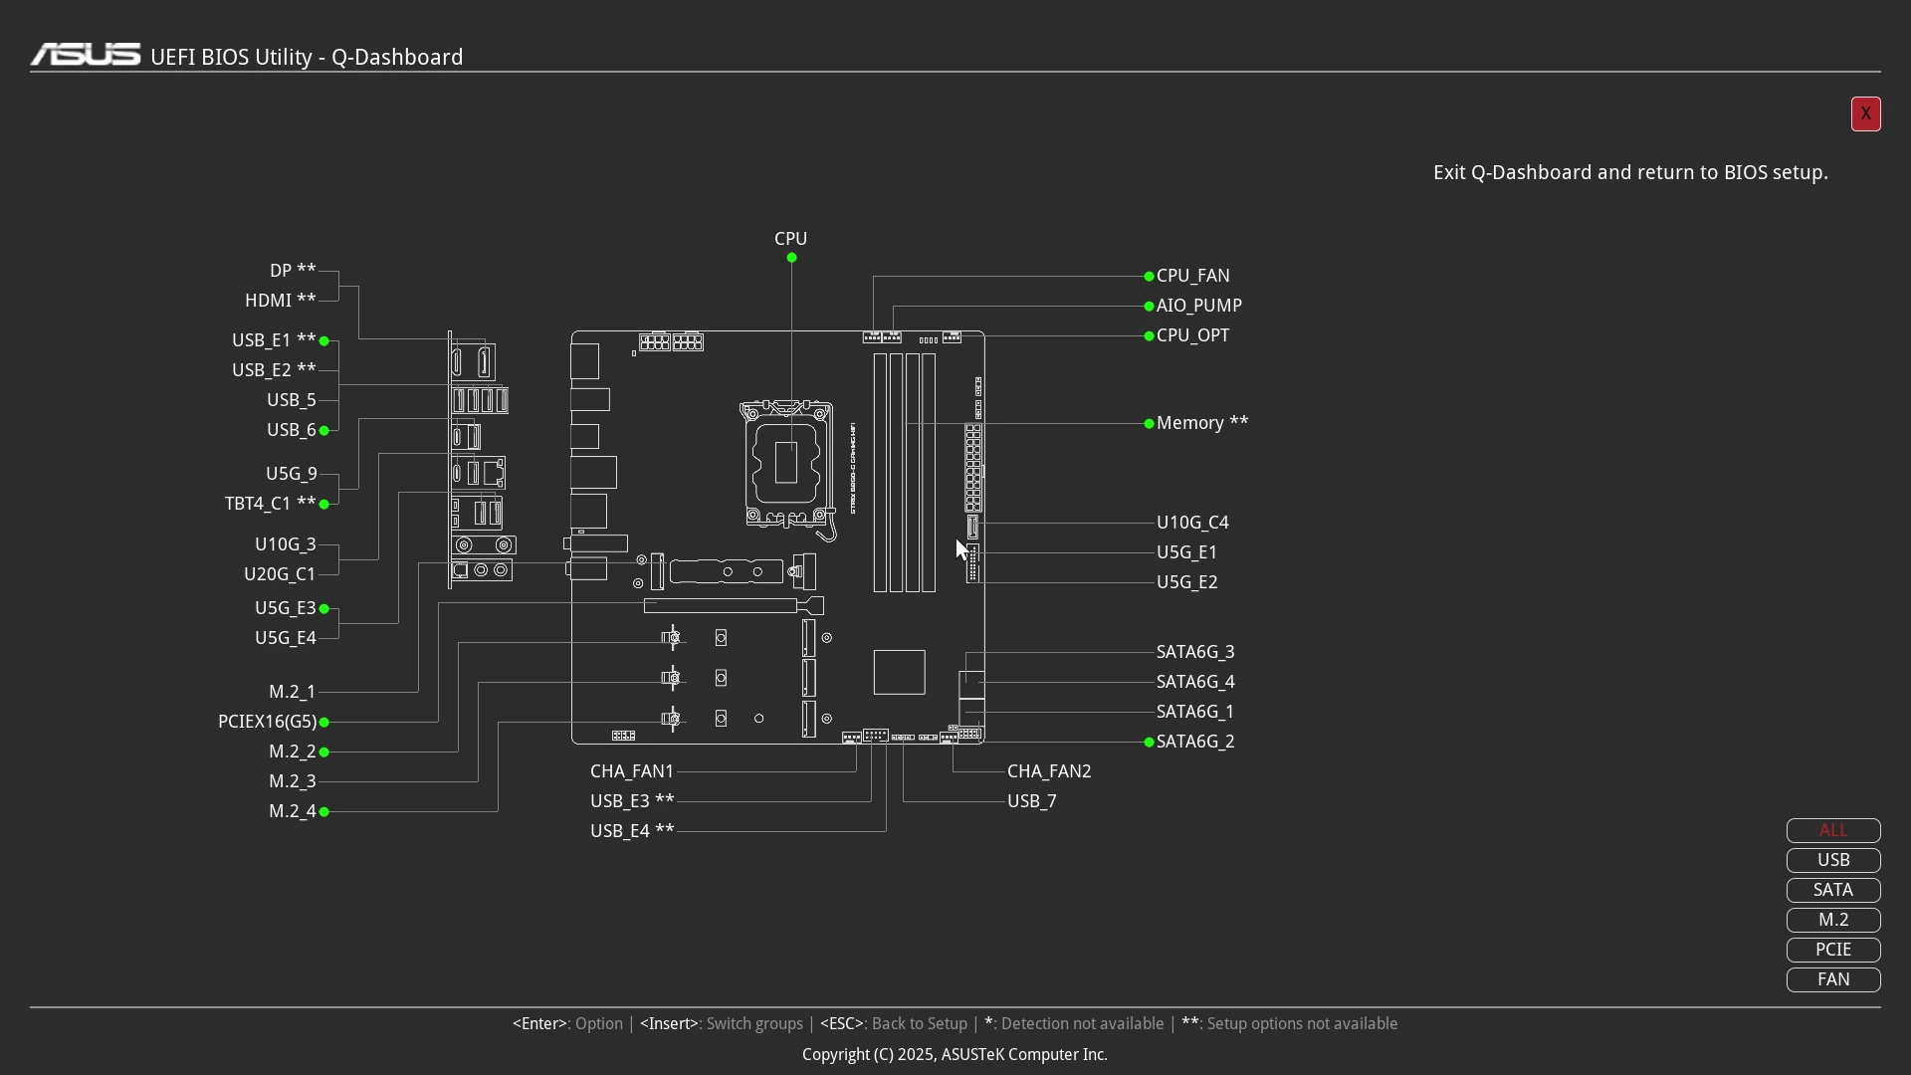Image resolution: width=1911 pixels, height=1075 pixels.
Task: Click the USB_E4 ** label
Action: 632,831
